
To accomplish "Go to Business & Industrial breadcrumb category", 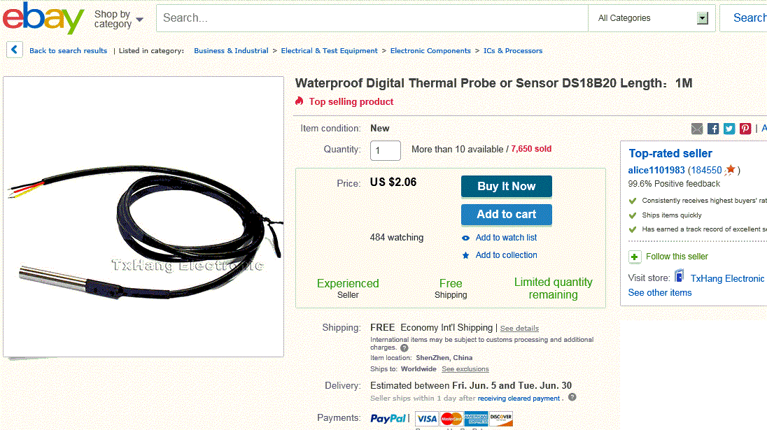I will pyautogui.click(x=231, y=51).
